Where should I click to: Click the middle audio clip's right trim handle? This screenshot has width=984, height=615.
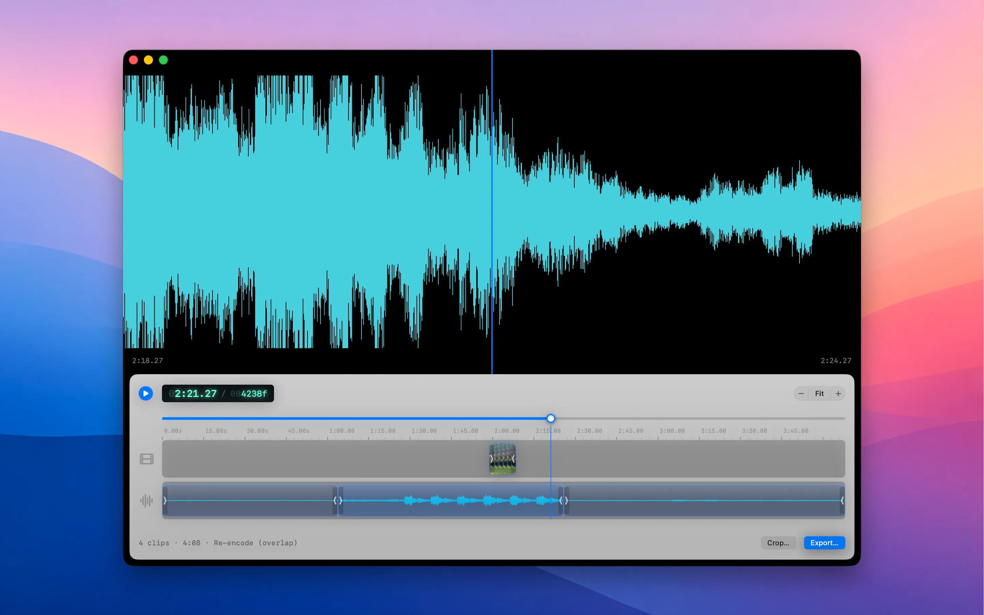pos(561,500)
